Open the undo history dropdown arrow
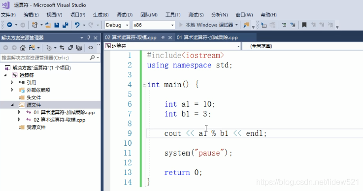The height and width of the screenshot is (191, 363). pyautogui.click(x=84, y=25)
